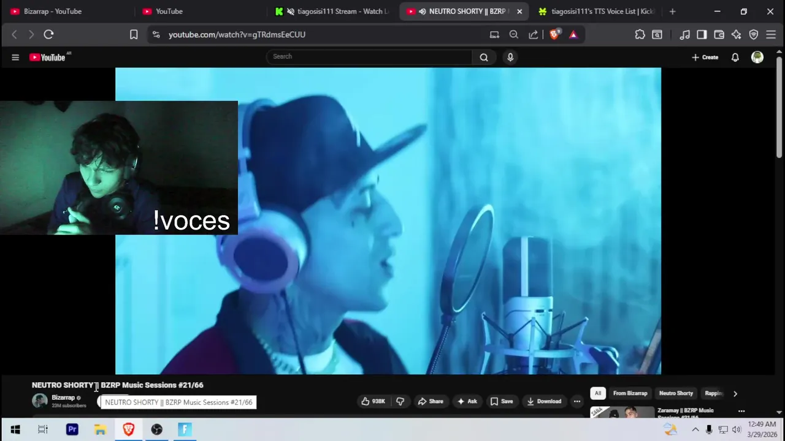Viewport: 785px width, 441px height.
Task: Click the zoom-out magnifier icon
Action: click(x=514, y=35)
